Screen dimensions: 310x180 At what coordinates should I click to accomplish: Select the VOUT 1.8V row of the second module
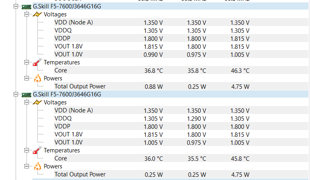[181, 134]
